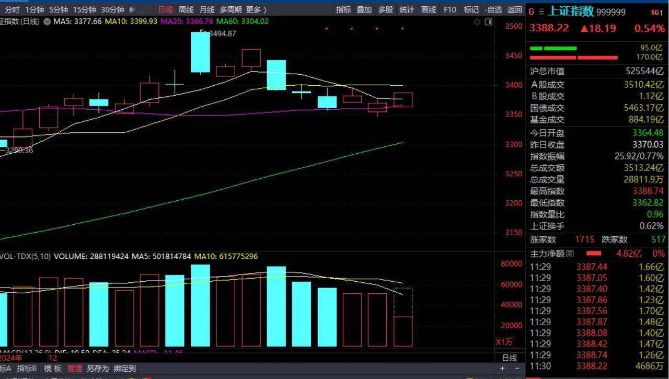The height and width of the screenshot is (379, 669).
Task: Select the 30分钟 period tab
Action: [112, 9]
